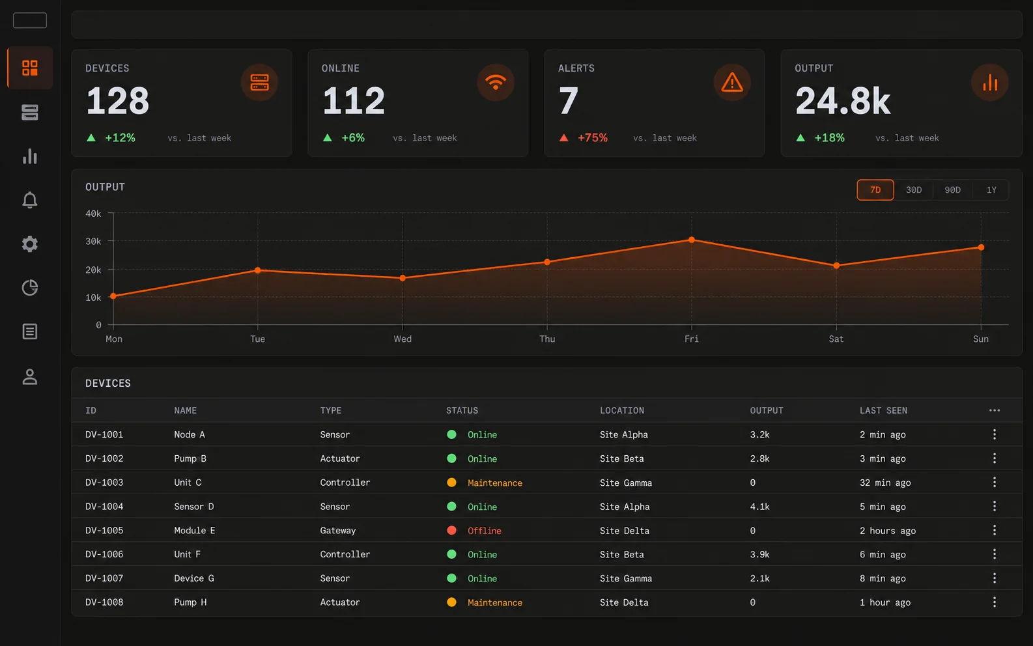Image resolution: width=1033 pixels, height=646 pixels.
Task: Click device name Sensor D
Action: [194, 507]
